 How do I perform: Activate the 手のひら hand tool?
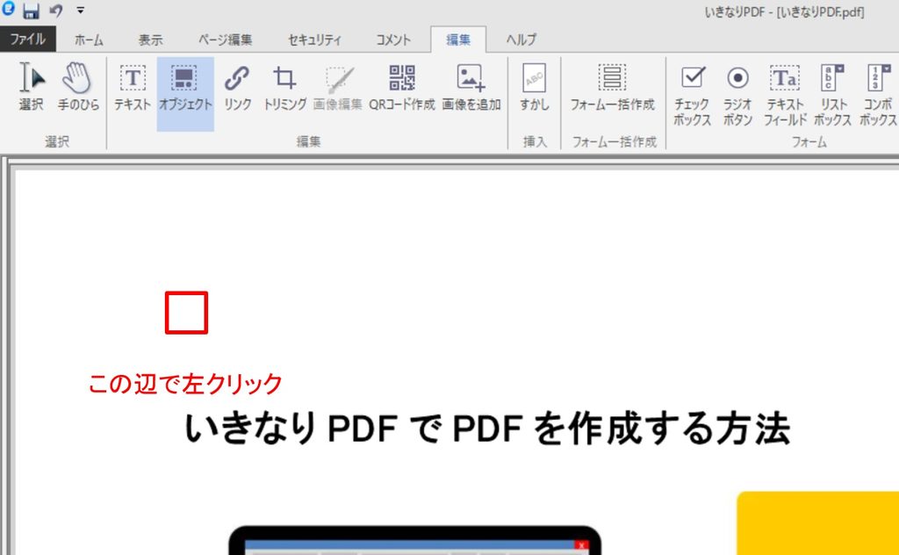(x=78, y=87)
